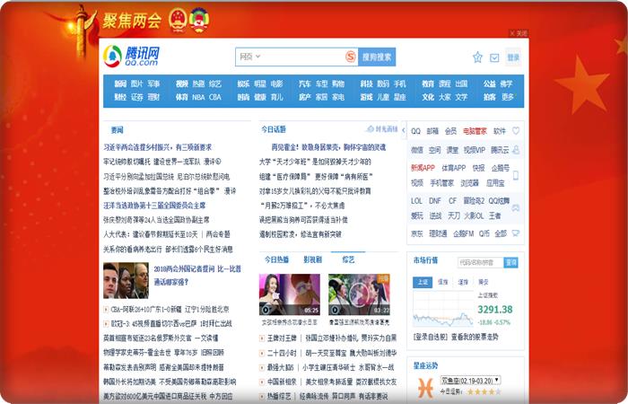Click the 3291.38 index value

coord(495,310)
